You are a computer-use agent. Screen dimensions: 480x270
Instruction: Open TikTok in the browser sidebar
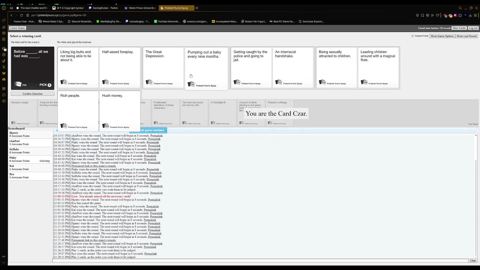4,61
